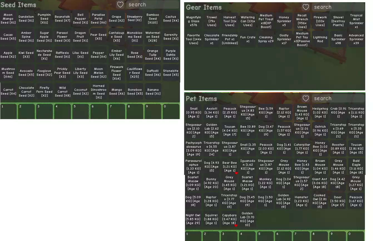Image resolution: width=373 pixels, height=241 pixels.
Task: Choose the Recall Wrench gear item
Action: tap(302, 21)
